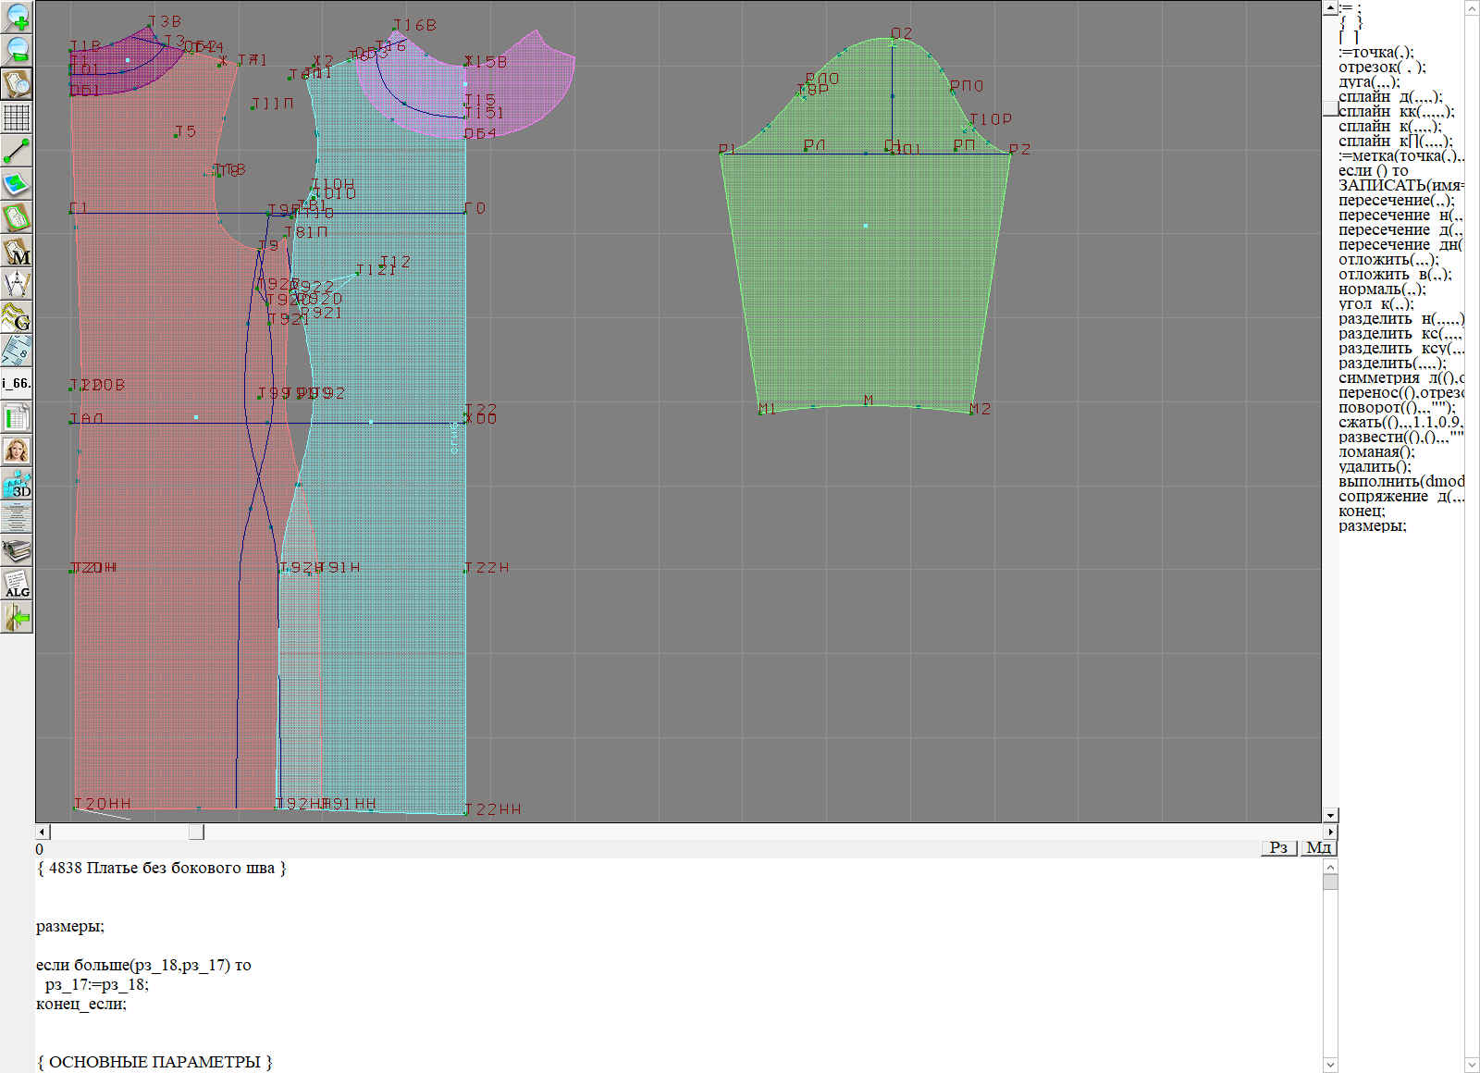Viewport: 1480px width, 1073px height.
Task: Open the 3D view tool
Action: [17, 484]
